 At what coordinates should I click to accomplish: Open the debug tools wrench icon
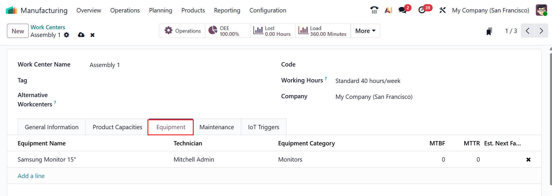coord(442,10)
